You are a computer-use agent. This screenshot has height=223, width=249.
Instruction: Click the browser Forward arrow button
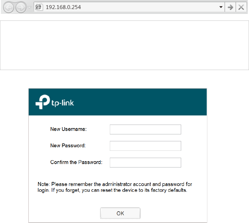click(x=21, y=7)
